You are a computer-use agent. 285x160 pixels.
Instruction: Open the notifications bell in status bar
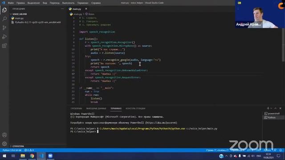(x=281, y=150)
